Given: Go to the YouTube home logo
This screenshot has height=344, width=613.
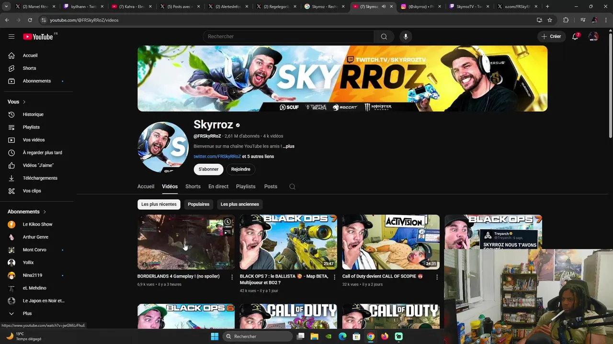Looking at the screenshot, I should click(x=38, y=37).
